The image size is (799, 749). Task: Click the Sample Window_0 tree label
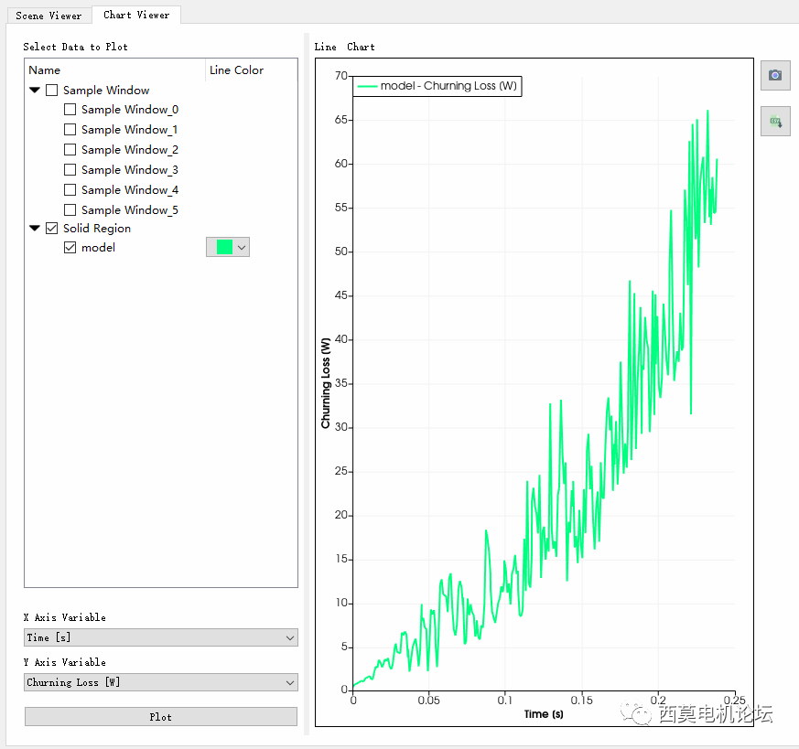click(x=129, y=110)
